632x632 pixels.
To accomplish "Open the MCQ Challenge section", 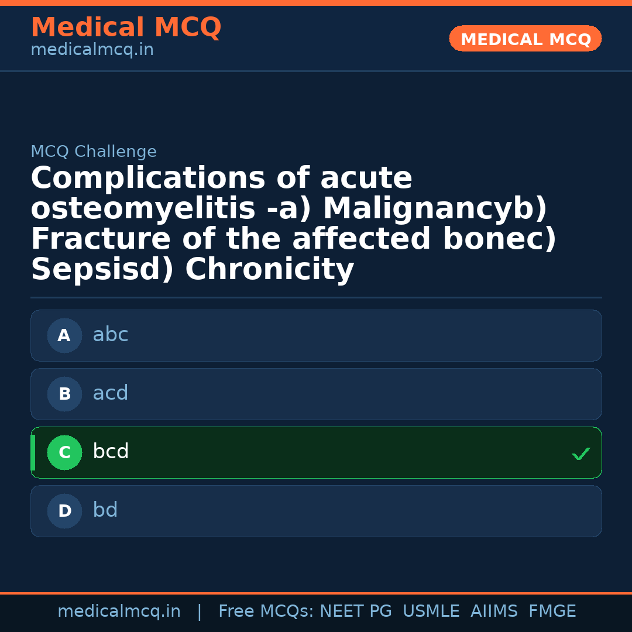I will pyautogui.click(x=94, y=151).
